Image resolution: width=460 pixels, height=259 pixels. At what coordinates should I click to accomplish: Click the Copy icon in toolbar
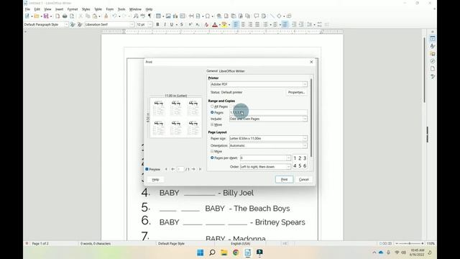88,16
